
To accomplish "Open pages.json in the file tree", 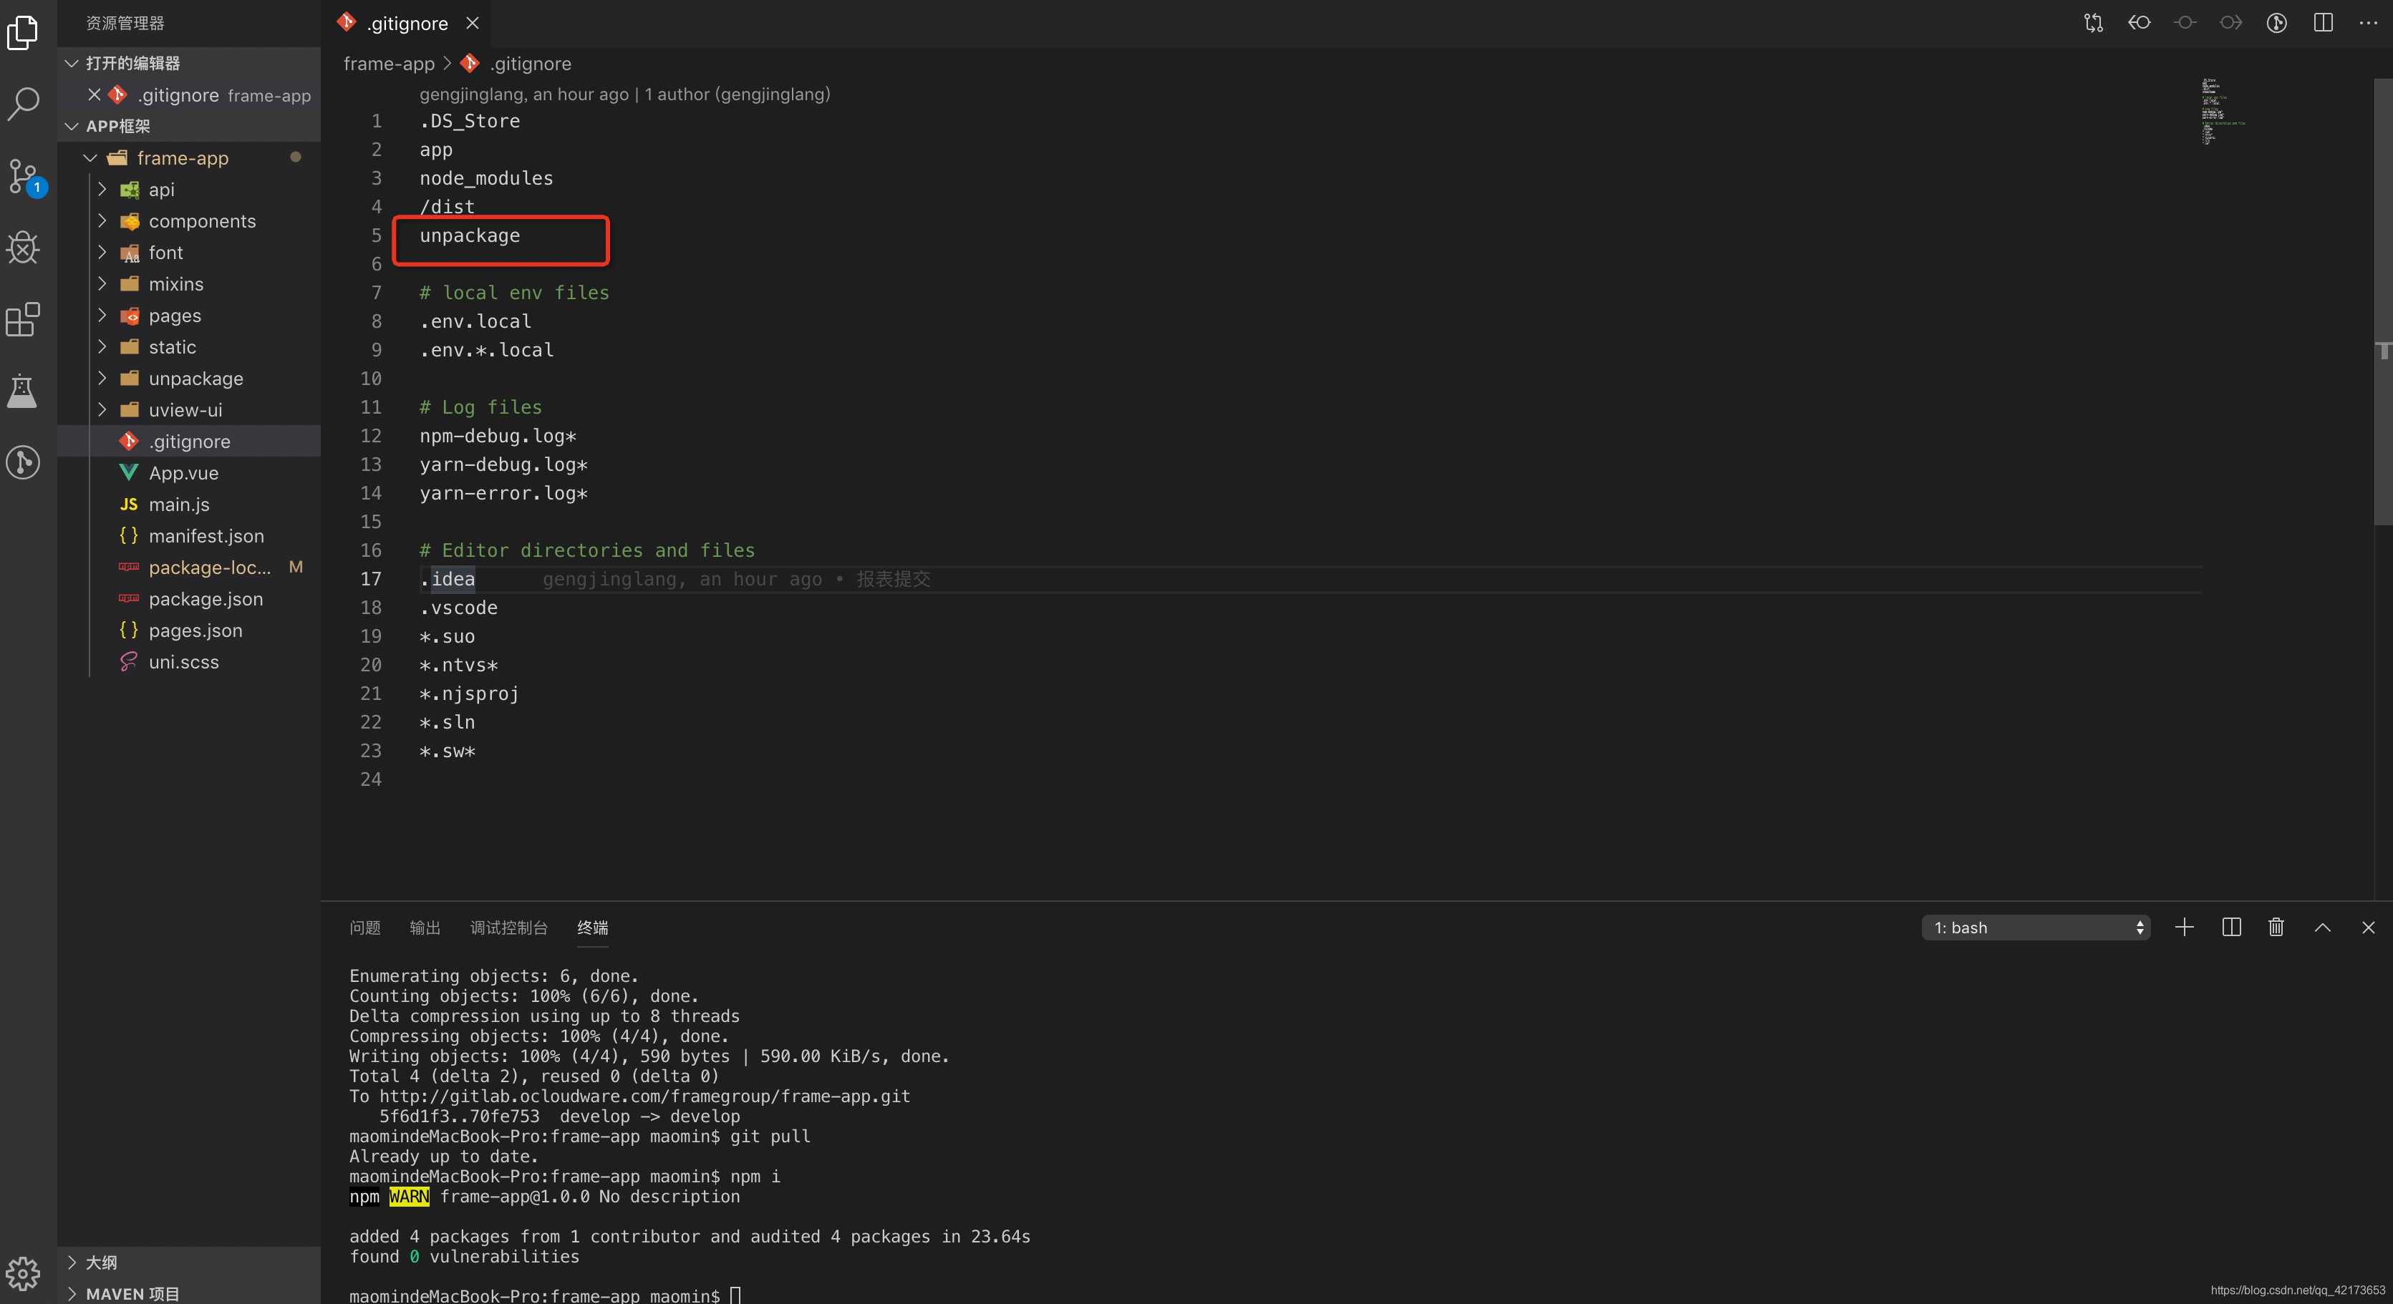I will [x=190, y=631].
